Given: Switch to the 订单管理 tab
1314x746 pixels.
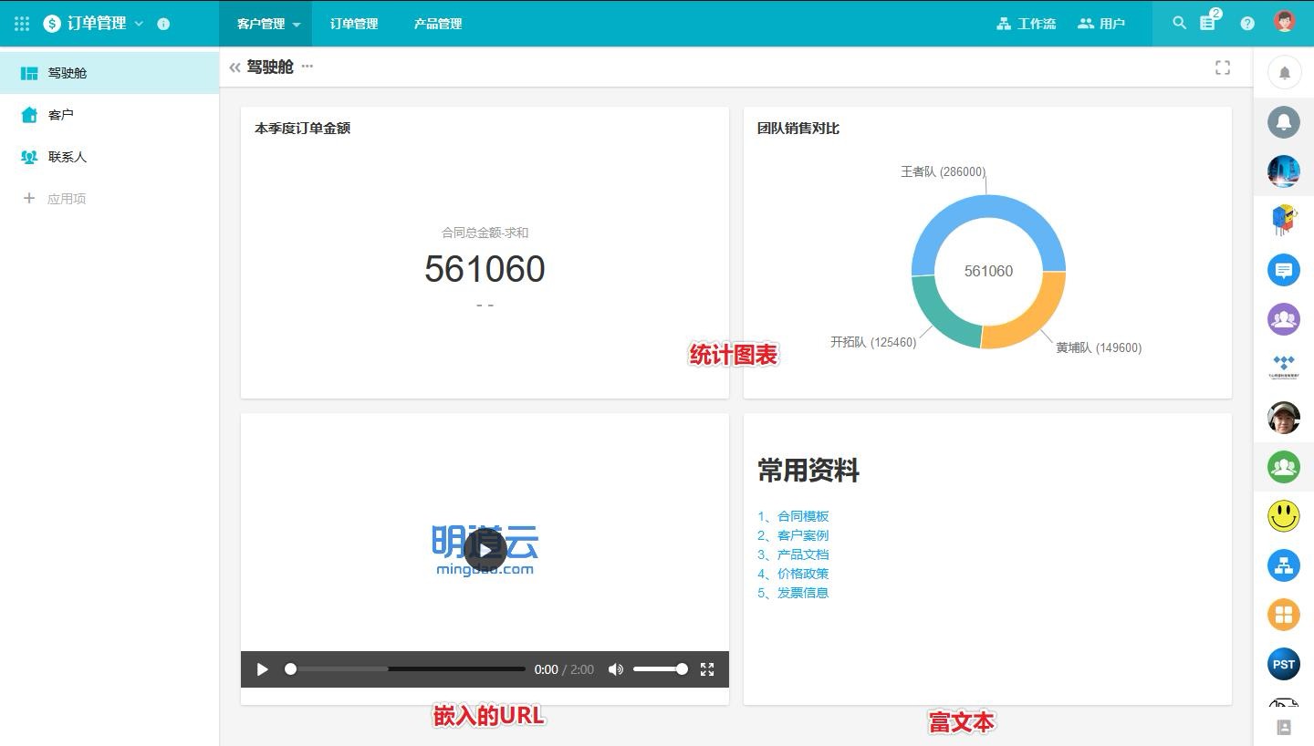Looking at the screenshot, I should coord(353,24).
